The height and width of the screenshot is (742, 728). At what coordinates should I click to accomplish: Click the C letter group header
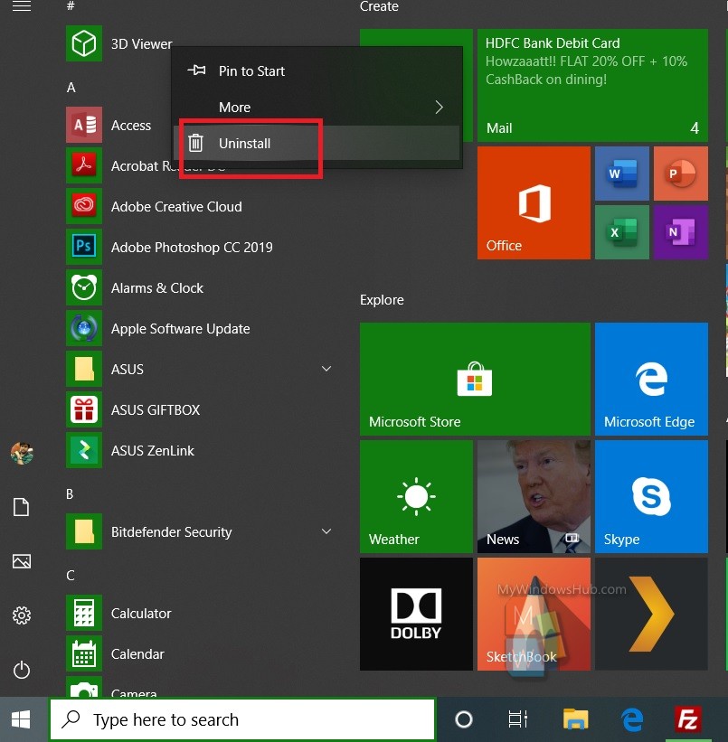tap(71, 576)
